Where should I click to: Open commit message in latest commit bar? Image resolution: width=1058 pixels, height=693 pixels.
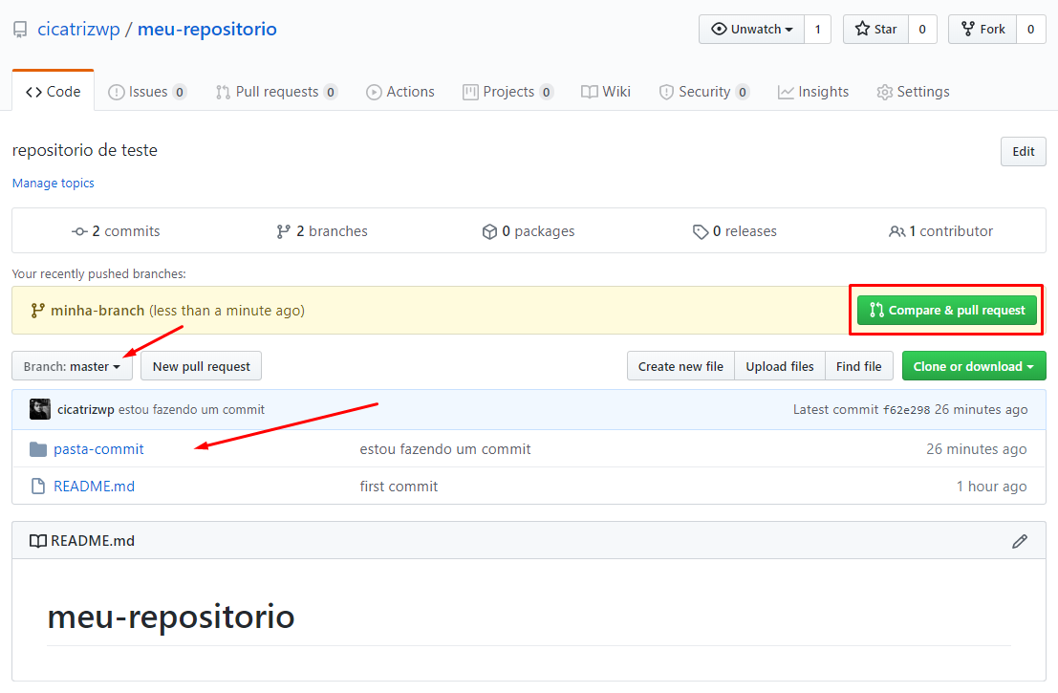tap(192, 410)
